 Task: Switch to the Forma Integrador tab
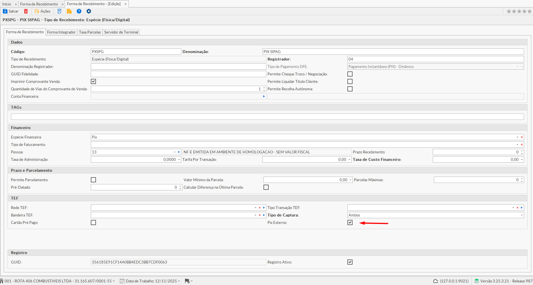point(61,32)
